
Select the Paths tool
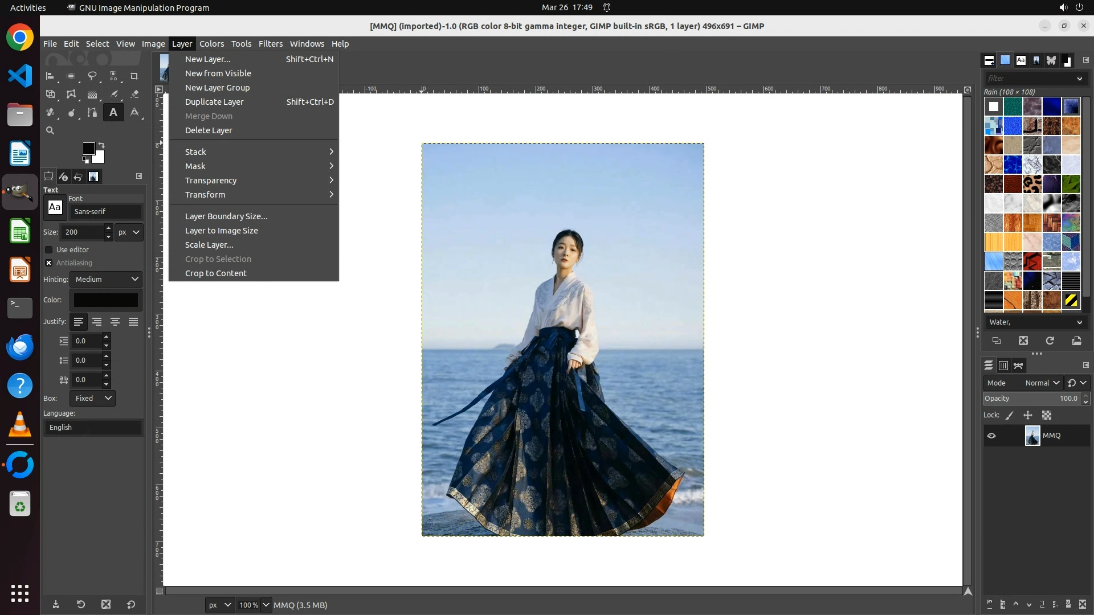[92, 113]
